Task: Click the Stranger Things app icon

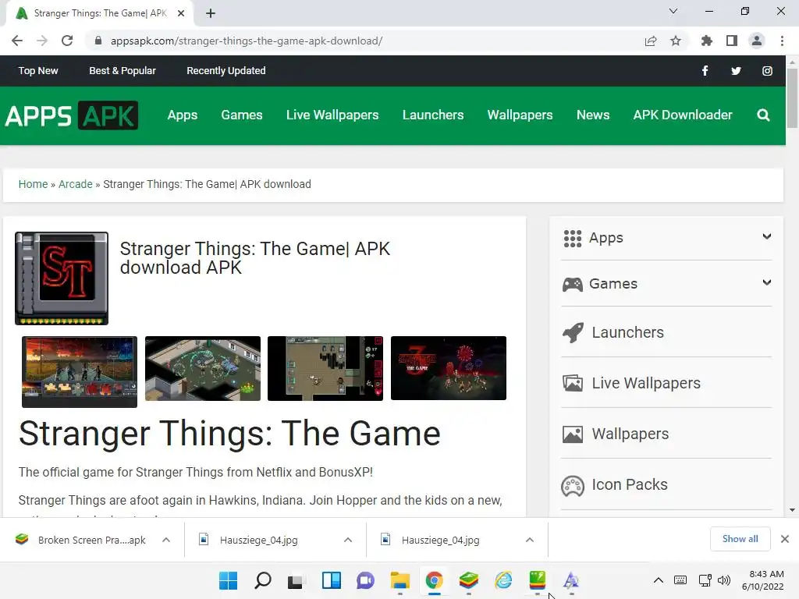Action: (x=62, y=278)
